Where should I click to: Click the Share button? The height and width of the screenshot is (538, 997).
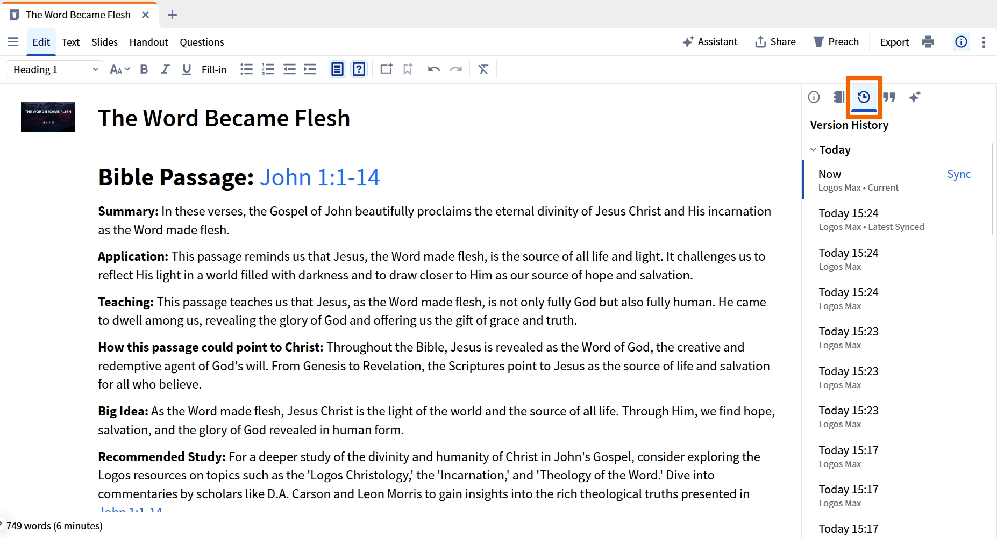[775, 42]
